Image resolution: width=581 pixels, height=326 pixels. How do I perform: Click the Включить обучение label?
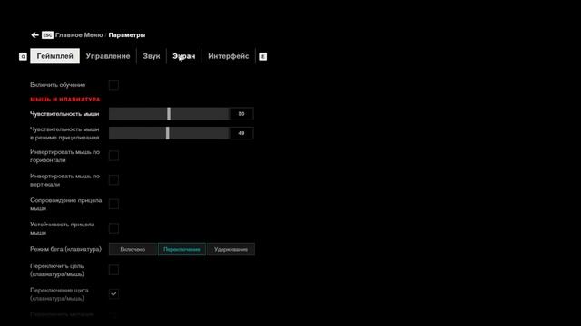click(x=58, y=85)
